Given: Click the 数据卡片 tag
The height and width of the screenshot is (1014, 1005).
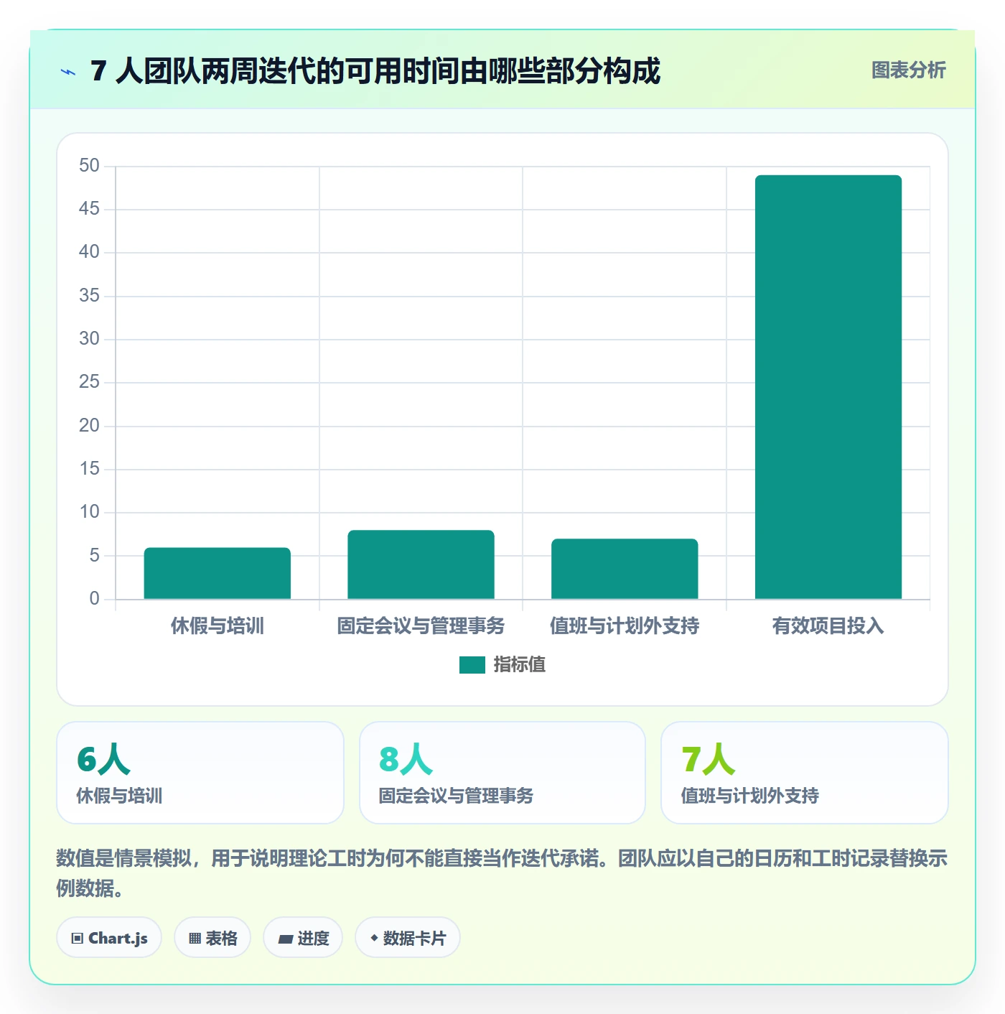Looking at the screenshot, I should [x=408, y=938].
